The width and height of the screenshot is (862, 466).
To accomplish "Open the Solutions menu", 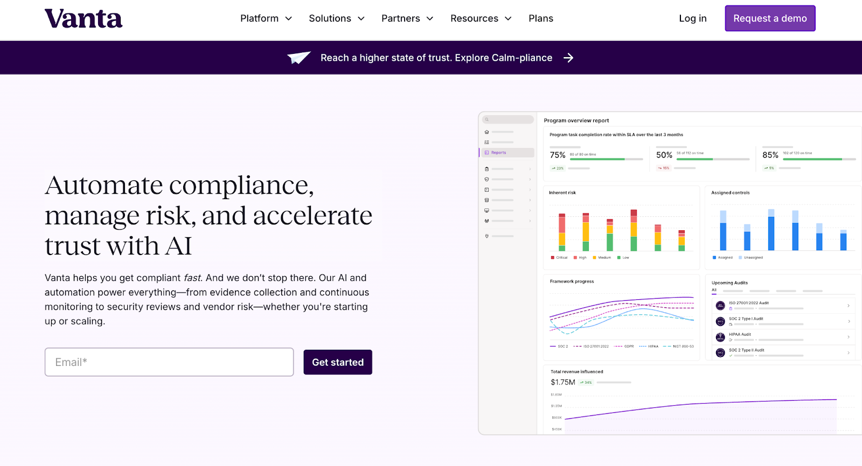I will [337, 18].
